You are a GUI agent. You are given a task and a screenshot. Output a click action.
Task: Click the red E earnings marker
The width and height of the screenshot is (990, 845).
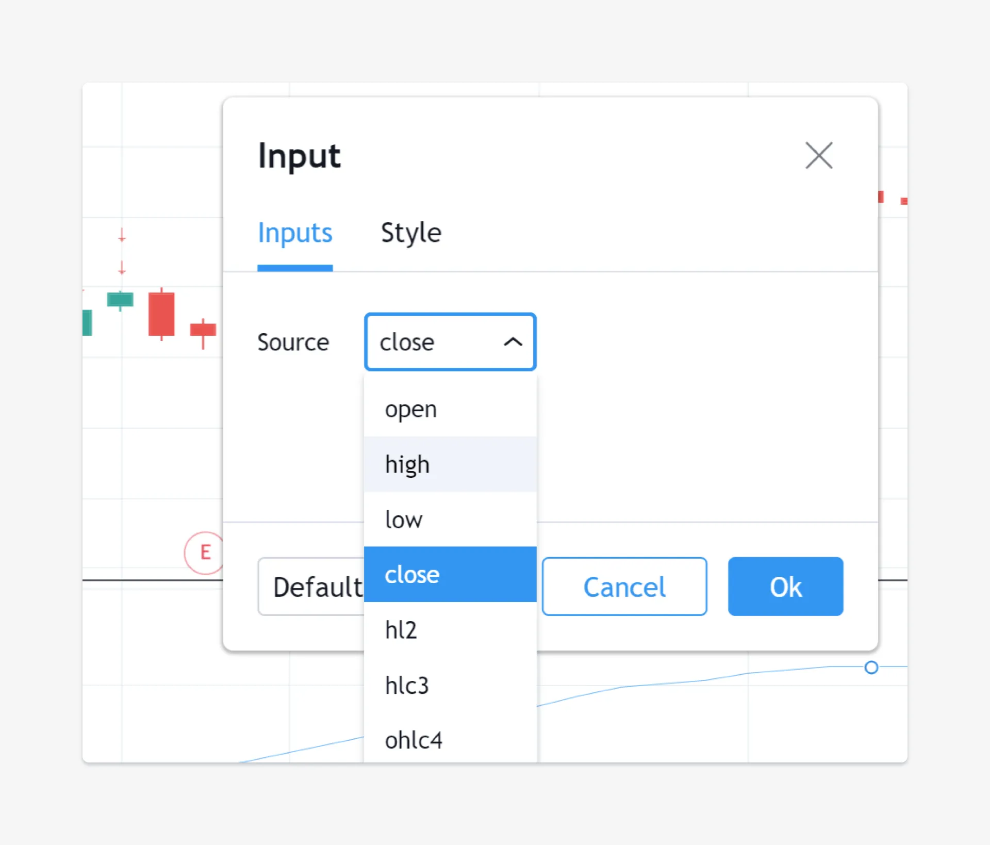[204, 553]
